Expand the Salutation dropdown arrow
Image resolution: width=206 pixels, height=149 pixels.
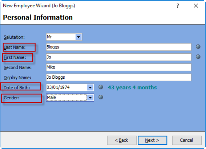click(79, 37)
